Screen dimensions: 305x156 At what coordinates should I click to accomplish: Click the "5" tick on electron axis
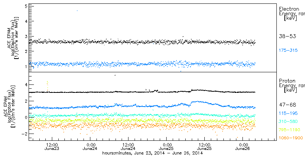coord(26,6)
